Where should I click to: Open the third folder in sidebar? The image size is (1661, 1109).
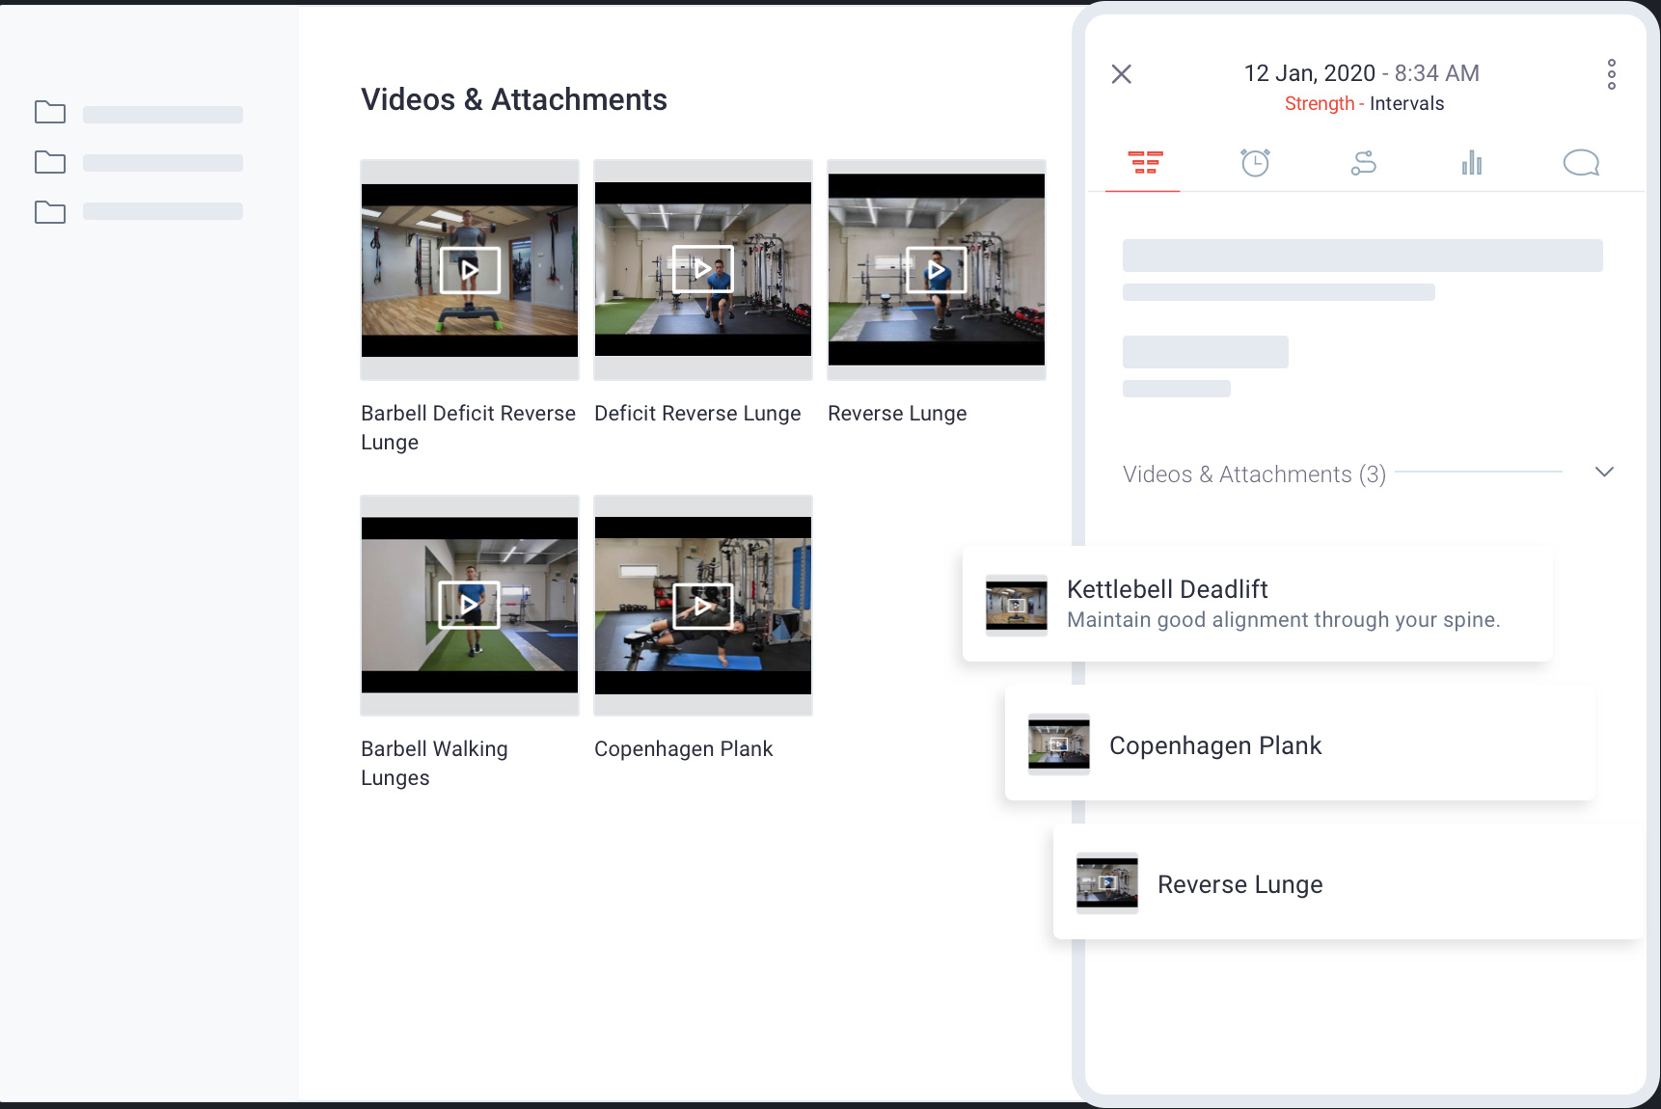coord(50,212)
